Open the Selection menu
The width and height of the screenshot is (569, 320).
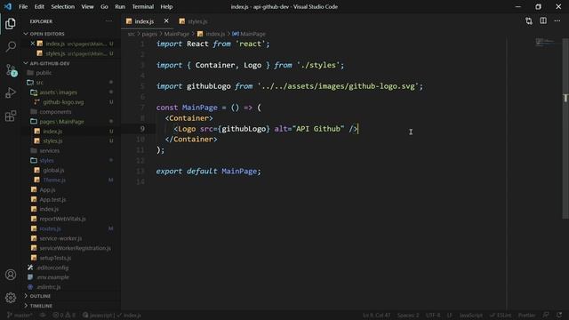click(63, 6)
